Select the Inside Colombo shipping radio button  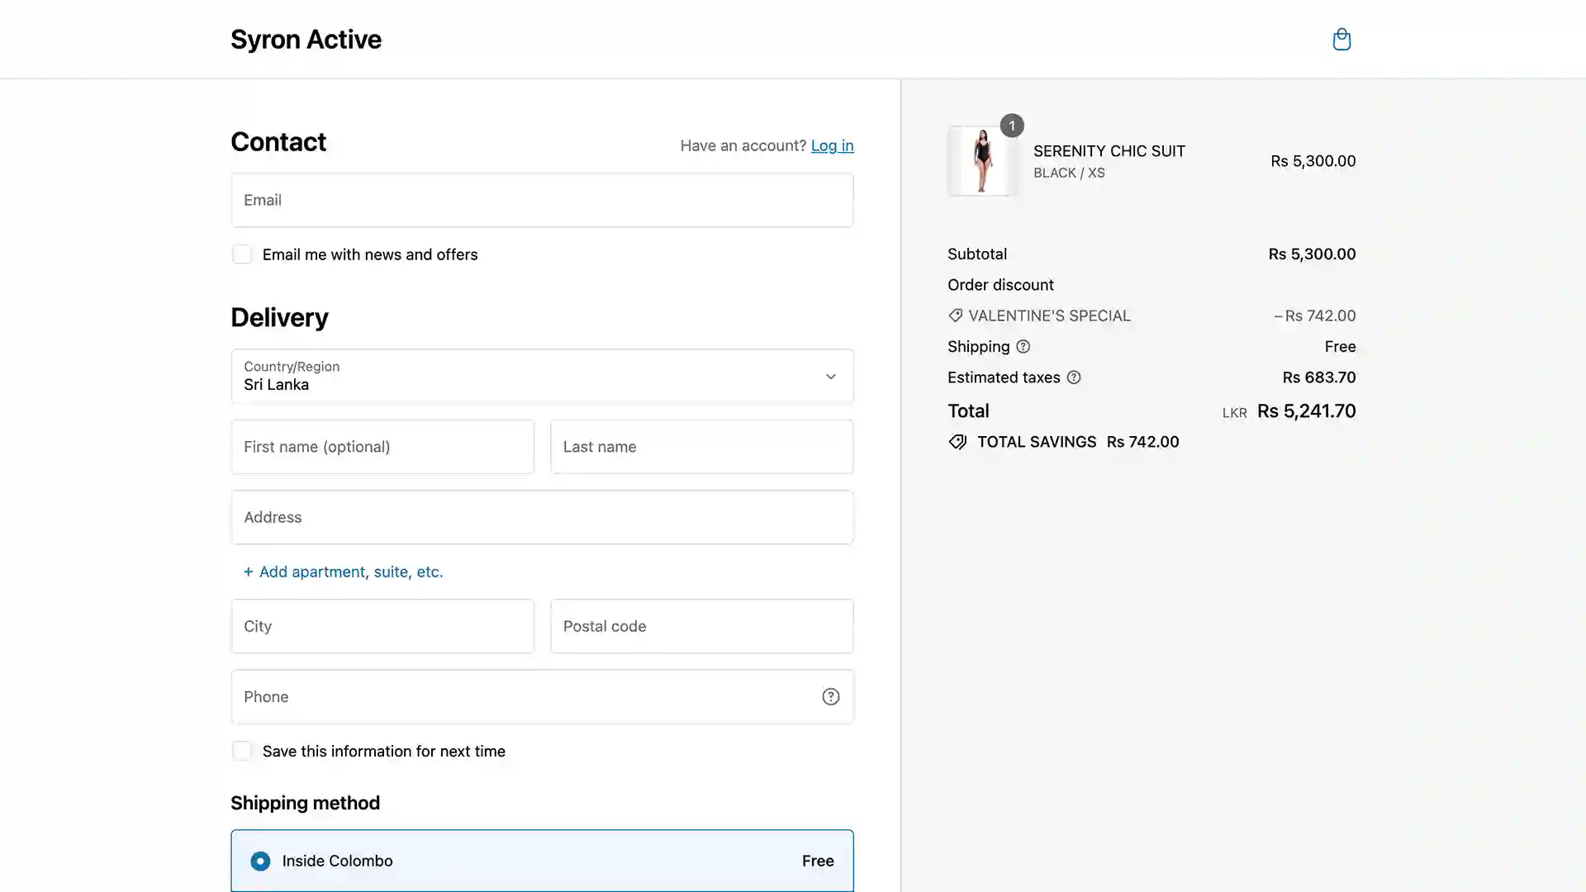coord(260,859)
